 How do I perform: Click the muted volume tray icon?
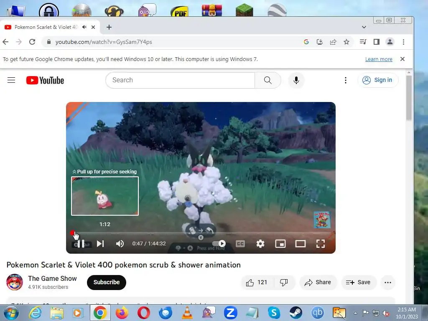(386, 313)
